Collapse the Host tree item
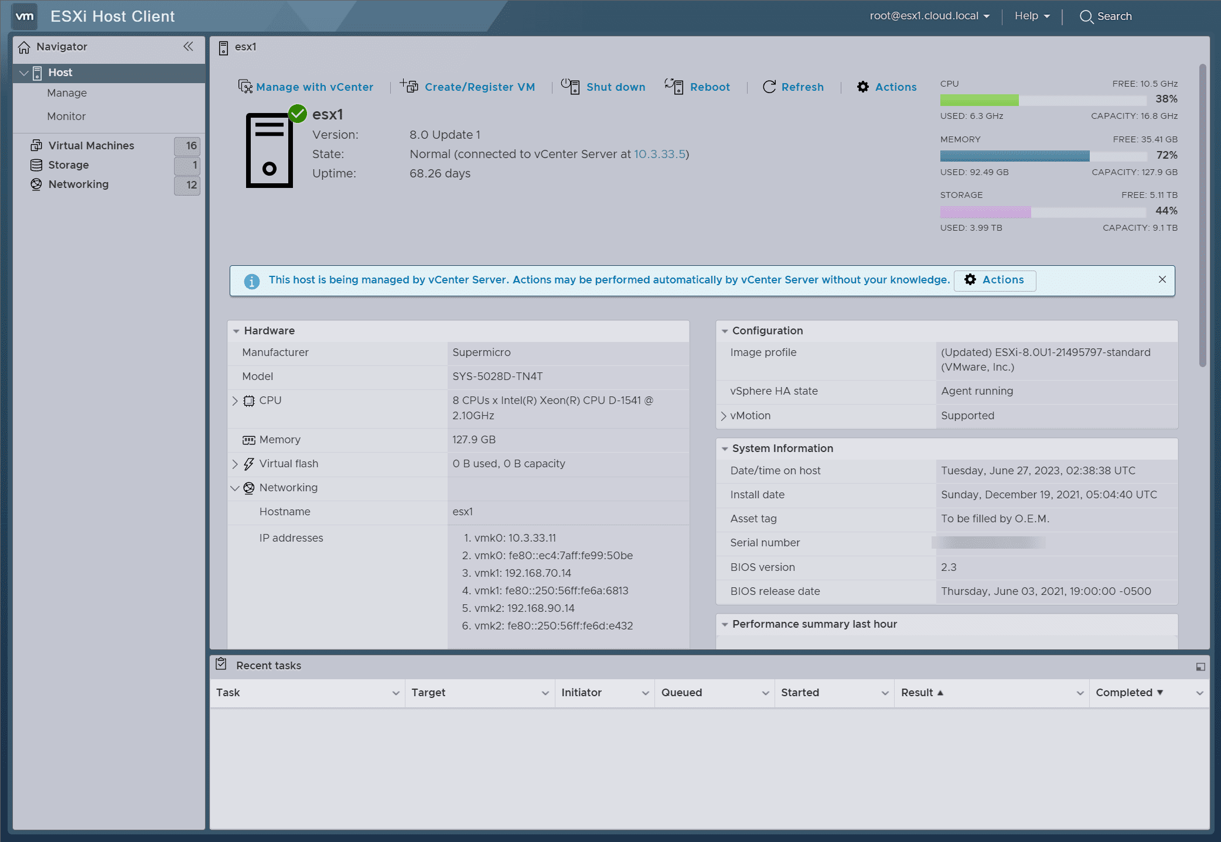Image resolution: width=1221 pixels, height=842 pixels. click(x=24, y=73)
